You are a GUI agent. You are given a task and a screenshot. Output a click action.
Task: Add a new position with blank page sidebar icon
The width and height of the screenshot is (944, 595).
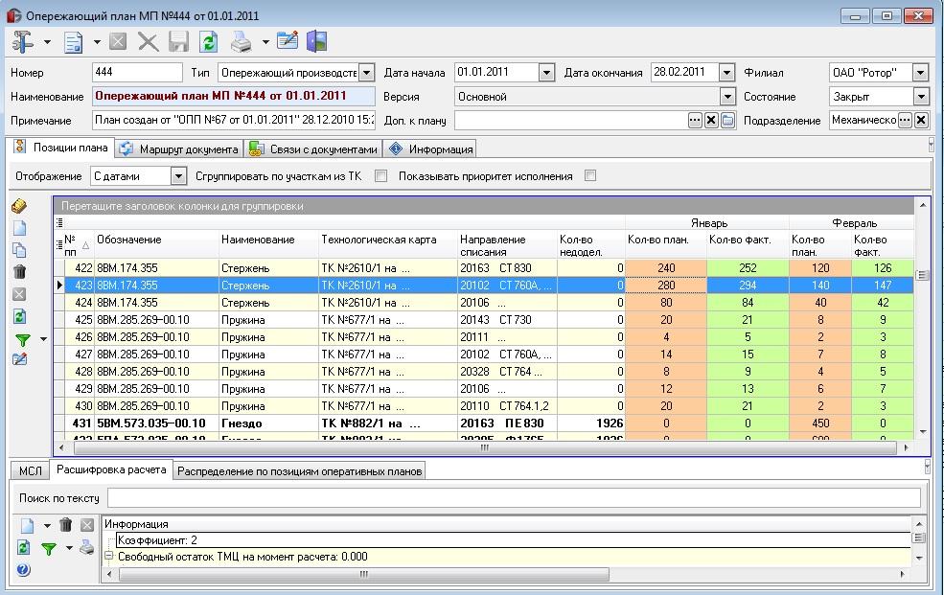click(19, 228)
